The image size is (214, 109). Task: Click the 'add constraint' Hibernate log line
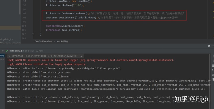(x=106, y=89)
